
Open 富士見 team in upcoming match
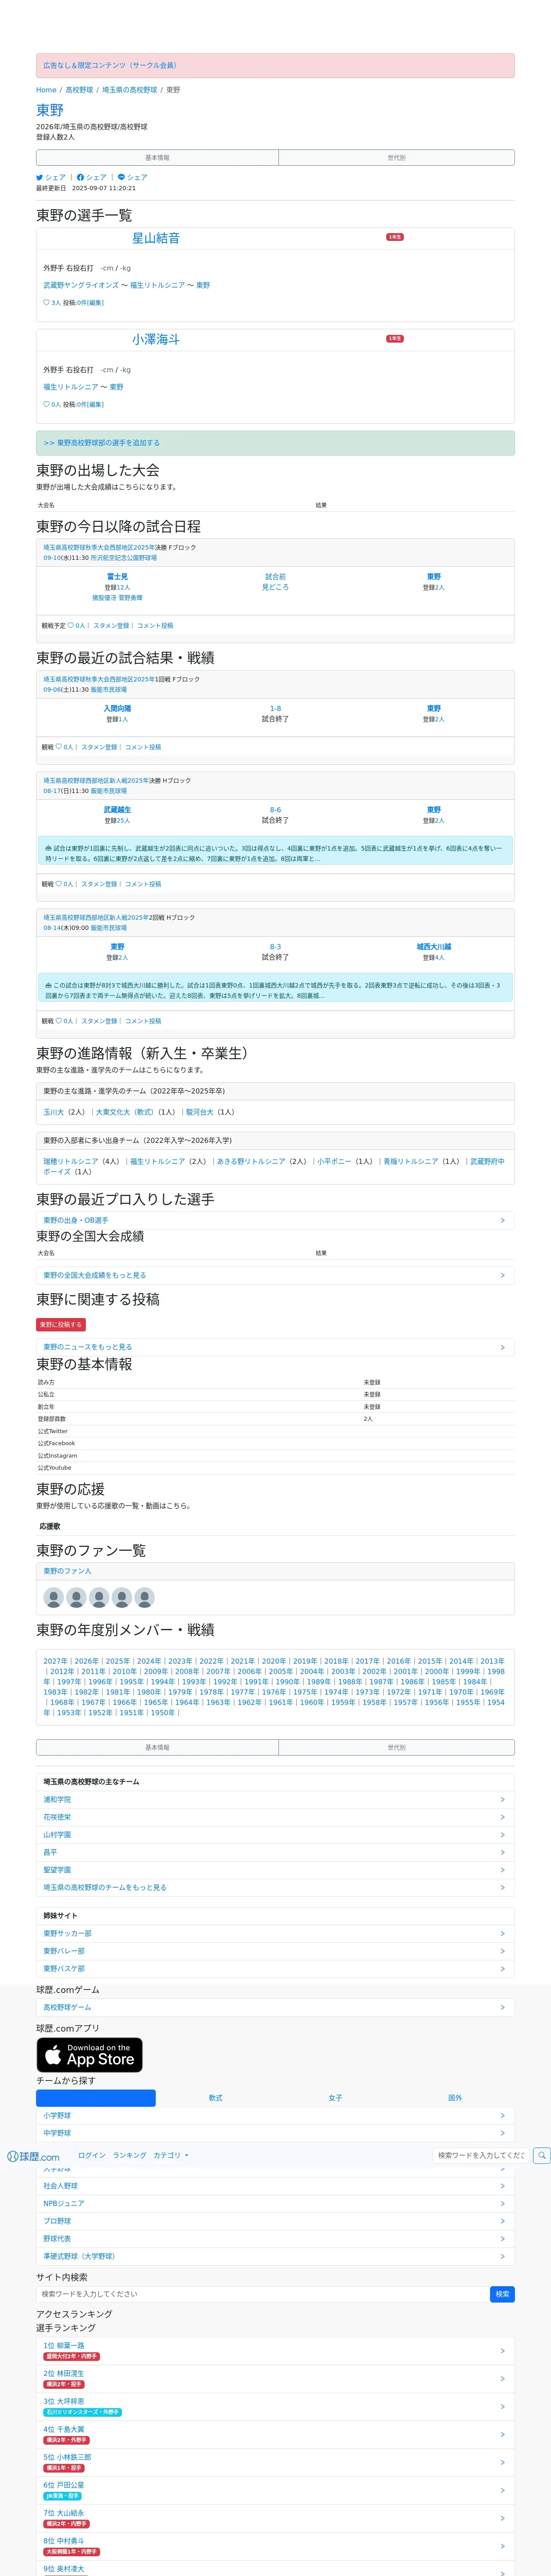[117, 577]
